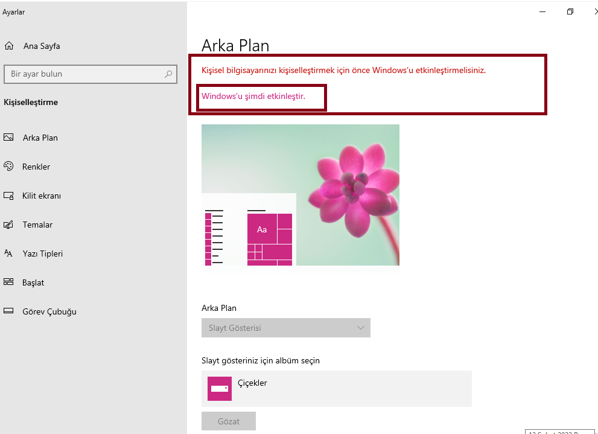Click the red activation warning text
The image size is (598, 434).
click(x=343, y=70)
